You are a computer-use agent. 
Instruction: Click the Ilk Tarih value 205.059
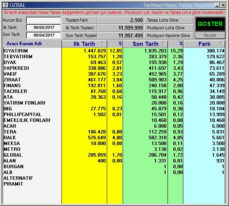coord(97,155)
